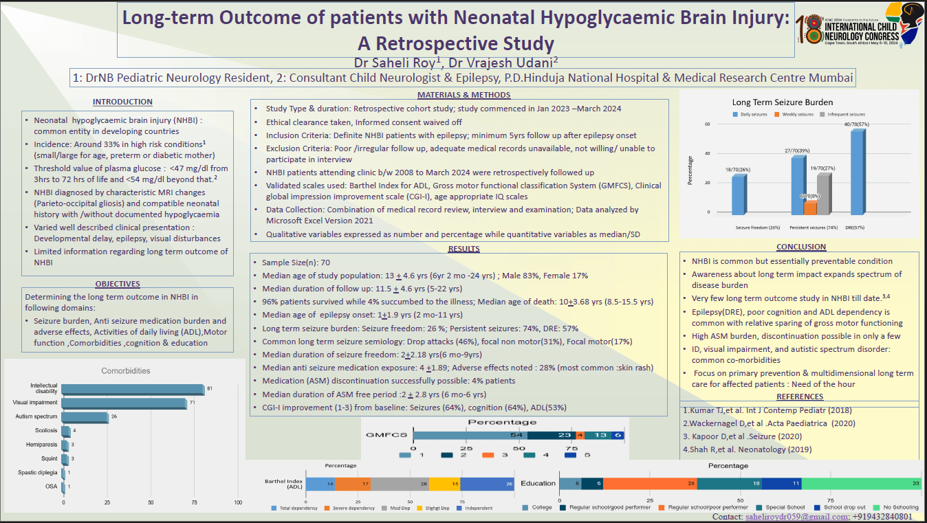Click the blue 'Daily seizures' legend swatch
927x523 pixels.
734,114
